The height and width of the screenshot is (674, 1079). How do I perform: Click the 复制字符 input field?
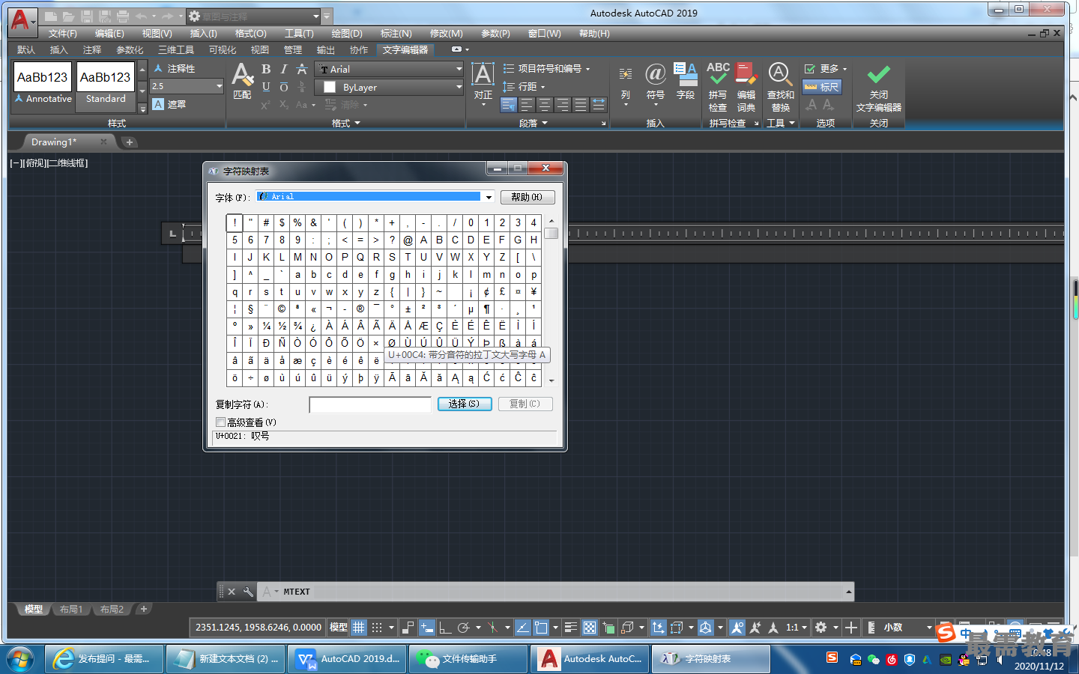pos(370,404)
